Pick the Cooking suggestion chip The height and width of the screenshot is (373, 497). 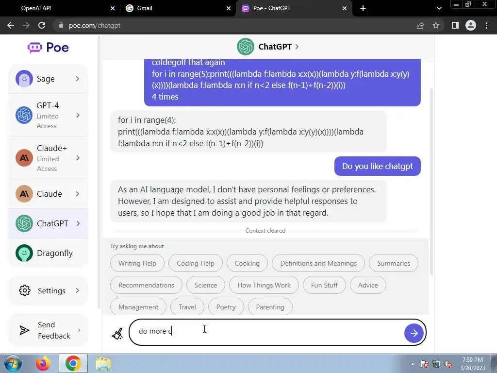click(x=247, y=263)
